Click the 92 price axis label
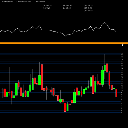 coord(122,95)
